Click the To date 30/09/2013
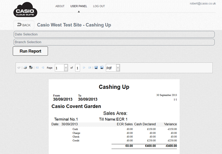The image size is (222, 154). tap(88, 99)
